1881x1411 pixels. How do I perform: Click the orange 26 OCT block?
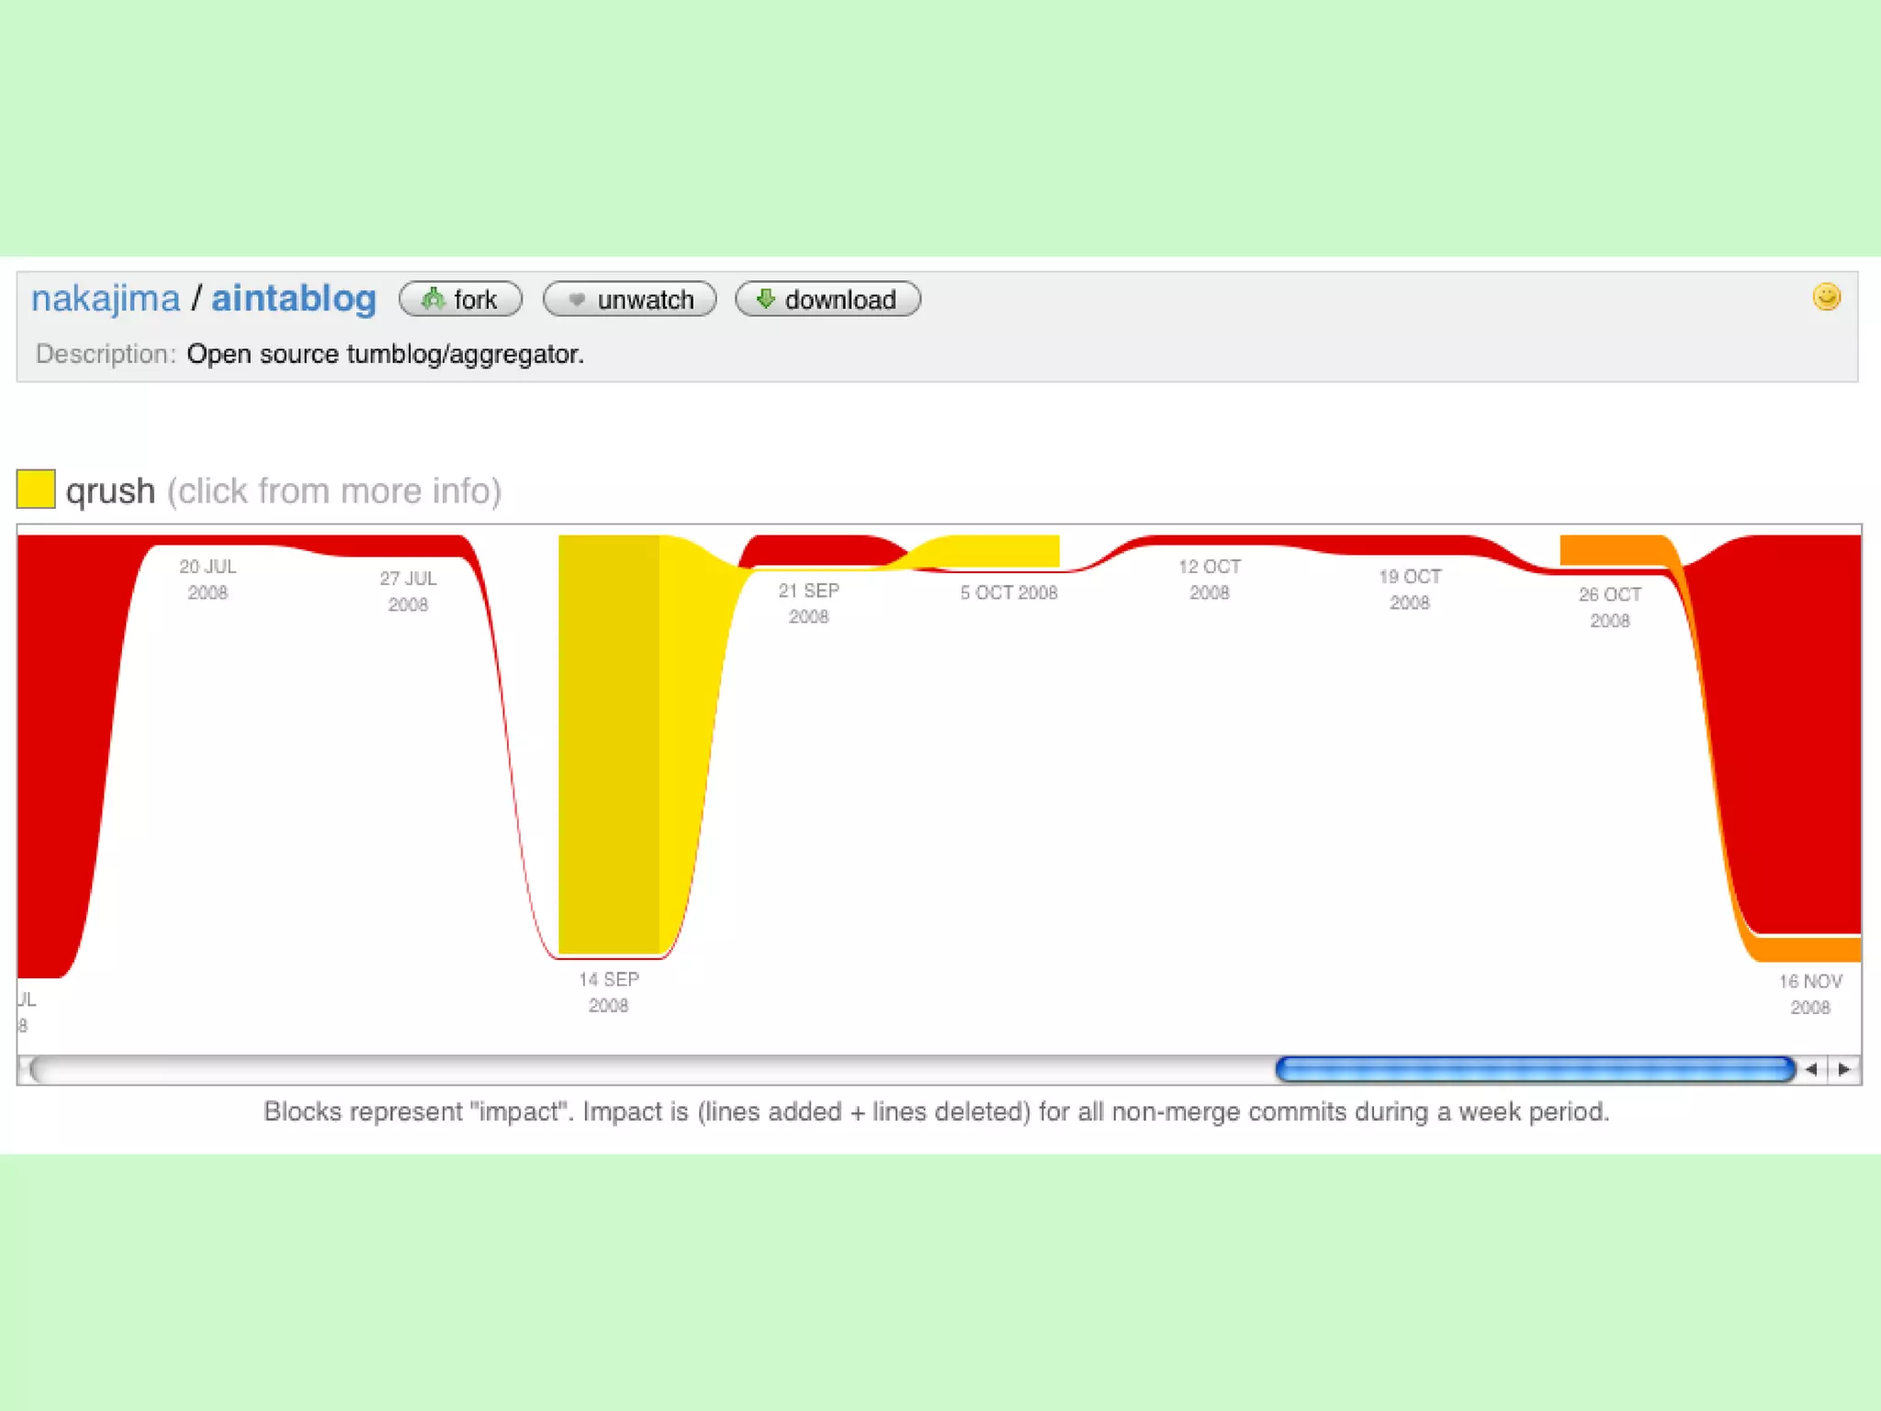coord(1612,549)
